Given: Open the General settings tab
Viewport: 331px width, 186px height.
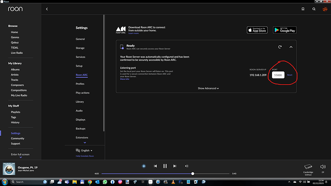Looking at the screenshot, I should (x=80, y=39).
